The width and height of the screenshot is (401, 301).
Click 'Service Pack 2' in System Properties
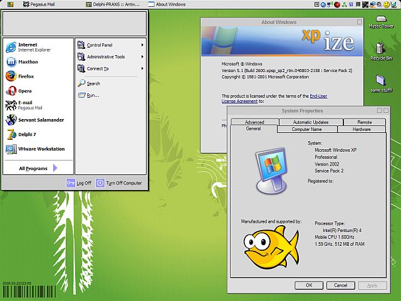tap(329, 171)
